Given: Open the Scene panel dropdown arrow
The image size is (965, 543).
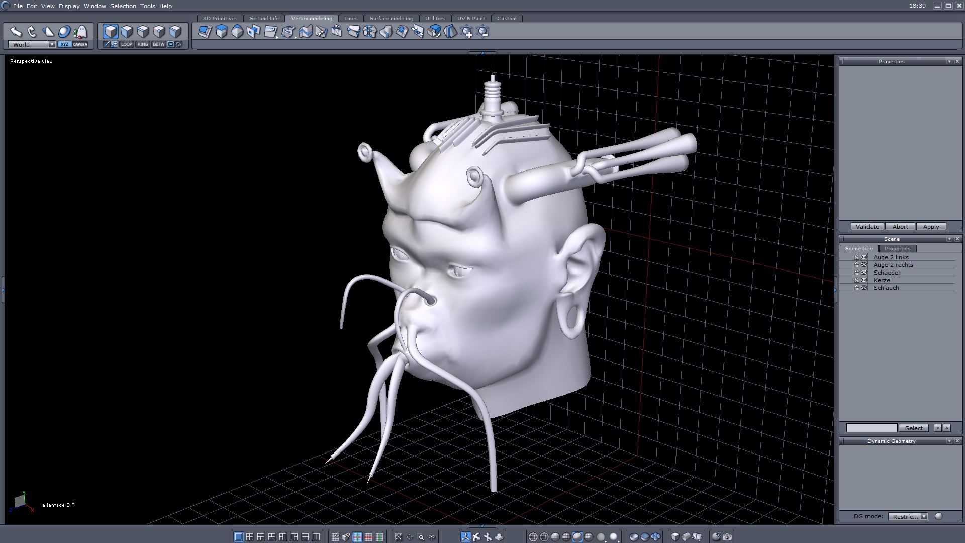Looking at the screenshot, I should pos(949,239).
